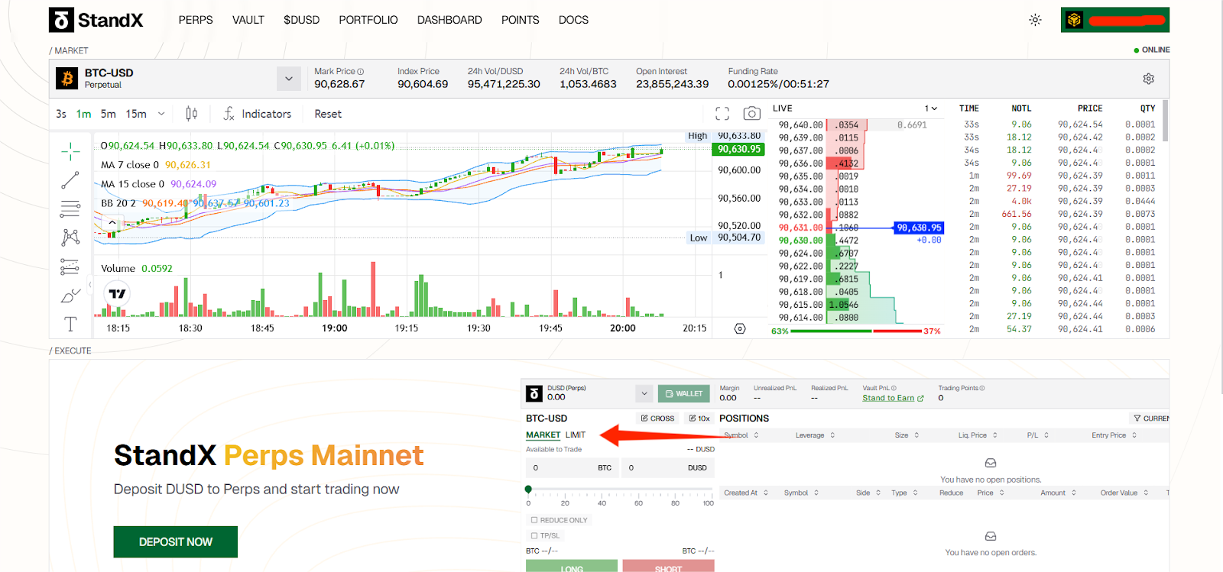1223x572 pixels.
Task: Enable the TP/SL checkbox
Action: pos(534,535)
